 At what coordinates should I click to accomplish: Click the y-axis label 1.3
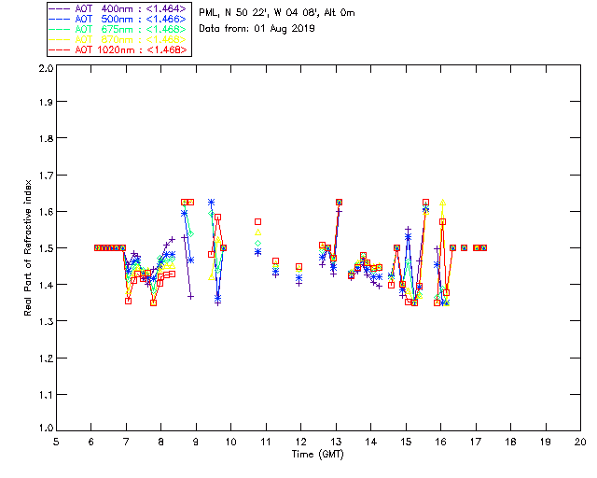click(46, 321)
